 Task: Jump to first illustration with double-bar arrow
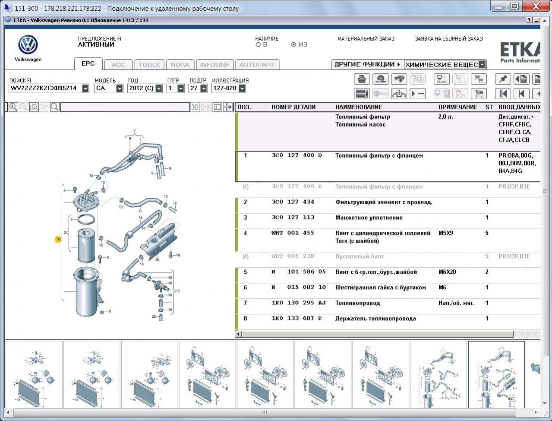coord(503,94)
